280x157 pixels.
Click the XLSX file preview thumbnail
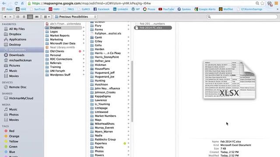229,79
